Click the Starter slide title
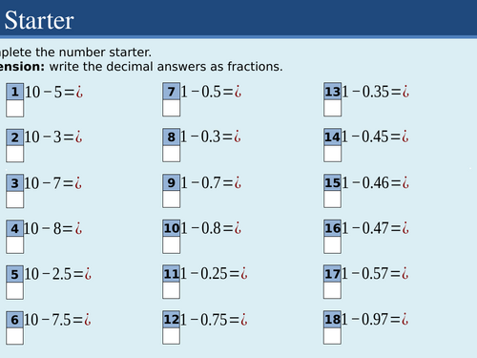Image resolution: width=477 pixels, height=358 pixels. coord(39,20)
